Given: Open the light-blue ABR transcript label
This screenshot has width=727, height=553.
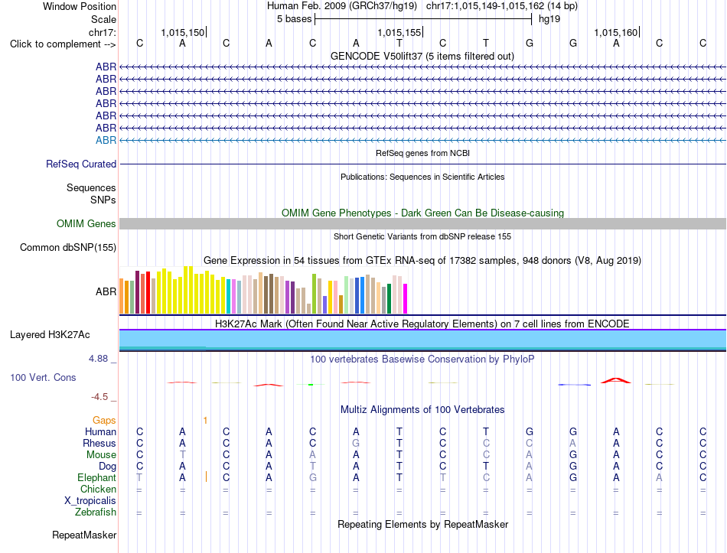Looking at the screenshot, I should [x=106, y=141].
